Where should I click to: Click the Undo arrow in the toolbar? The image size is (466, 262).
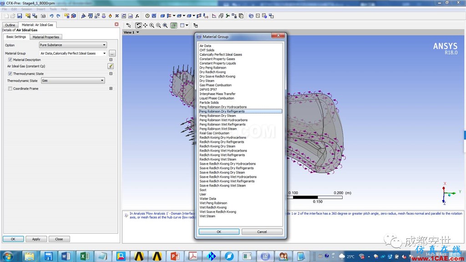point(52,16)
